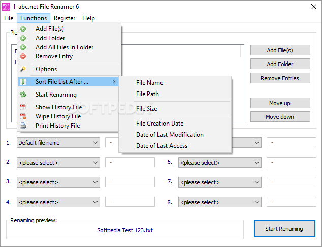The image size is (322, 247).
Task: Click the calendar icon beside Show History File
Action: click(x=23, y=107)
